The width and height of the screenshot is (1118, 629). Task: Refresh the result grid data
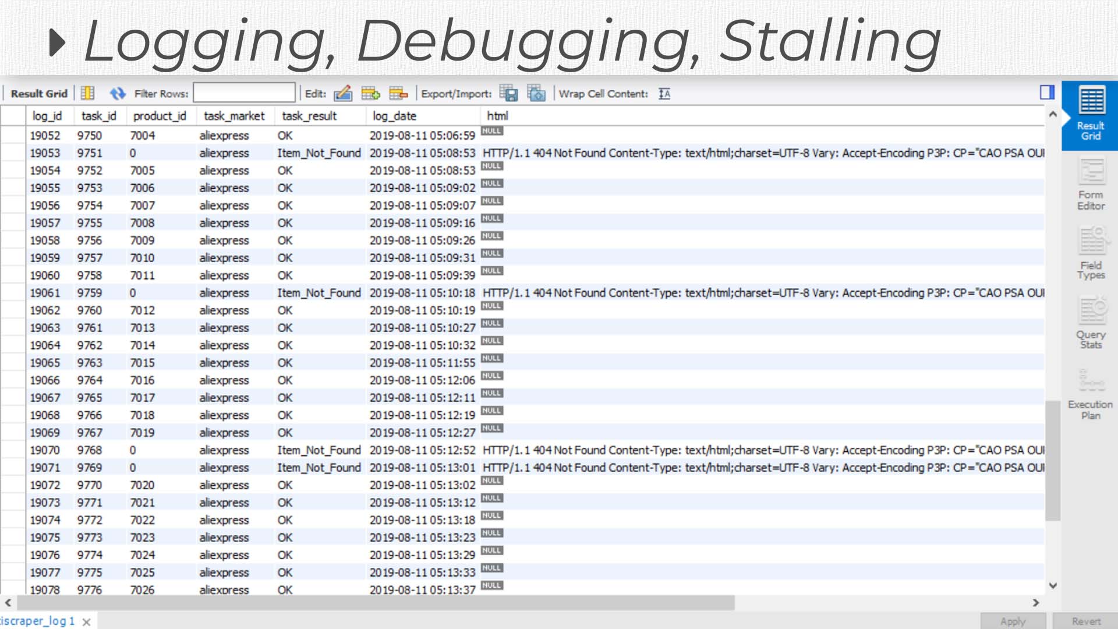118,93
